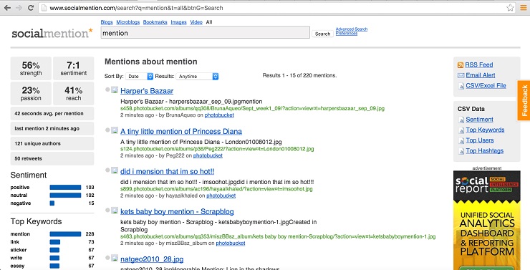530x270 pixels.
Task: Download the CSV/Excel File link
Action: point(486,86)
